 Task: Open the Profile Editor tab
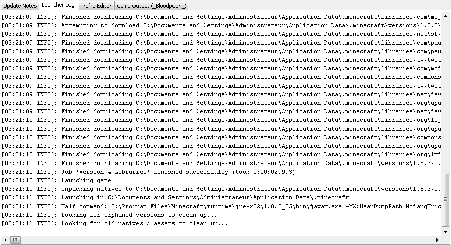(x=95, y=6)
